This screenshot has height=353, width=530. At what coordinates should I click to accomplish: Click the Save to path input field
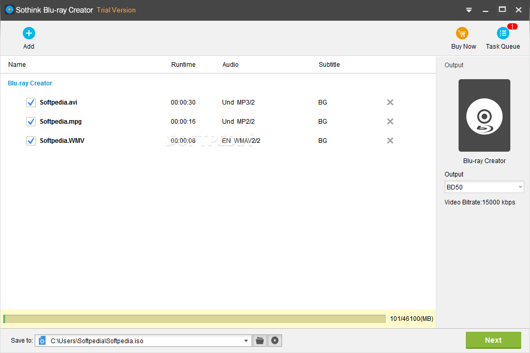point(143,341)
